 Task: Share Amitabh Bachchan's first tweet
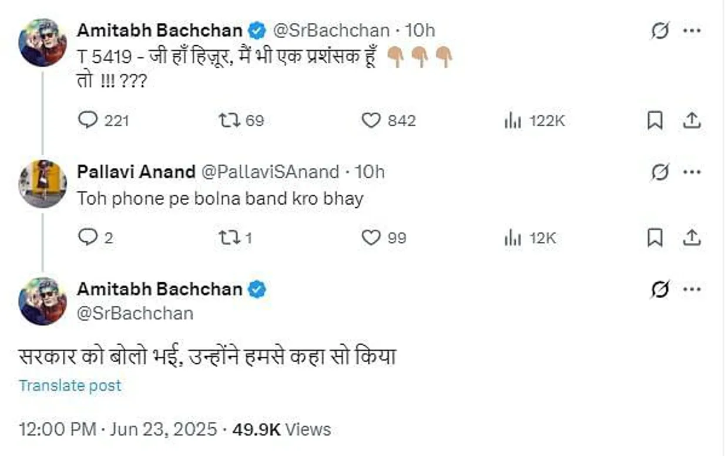(692, 120)
